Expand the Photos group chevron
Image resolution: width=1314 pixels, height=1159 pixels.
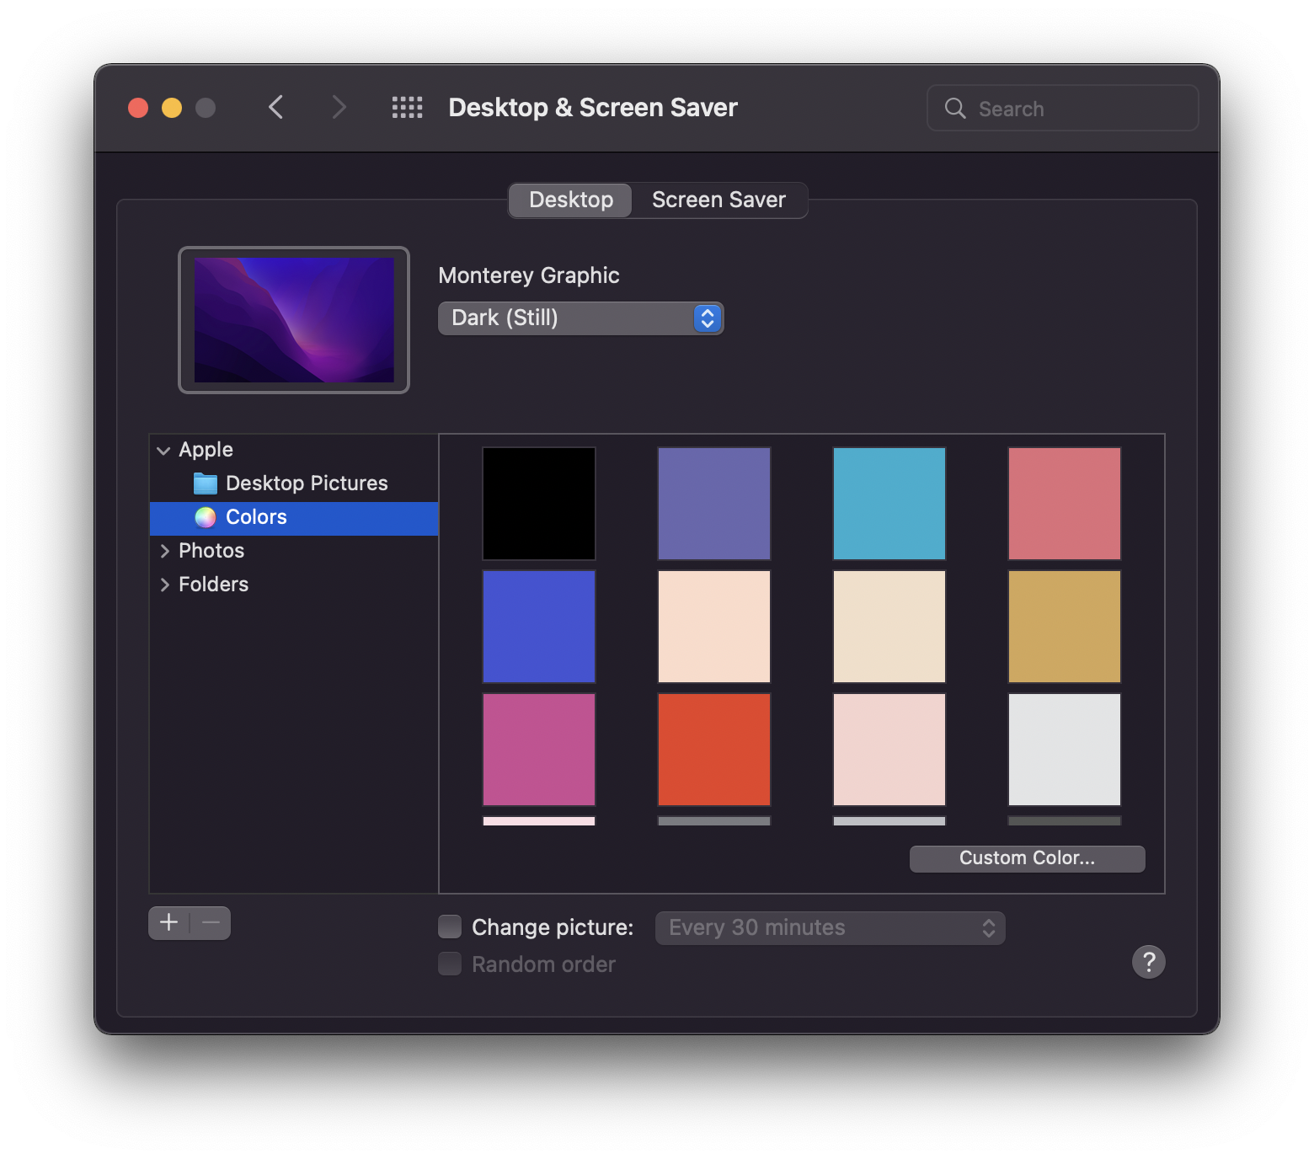pyautogui.click(x=164, y=551)
